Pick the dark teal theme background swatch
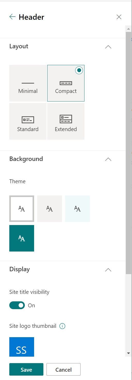This screenshot has width=132, height=380. (x=22, y=238)
